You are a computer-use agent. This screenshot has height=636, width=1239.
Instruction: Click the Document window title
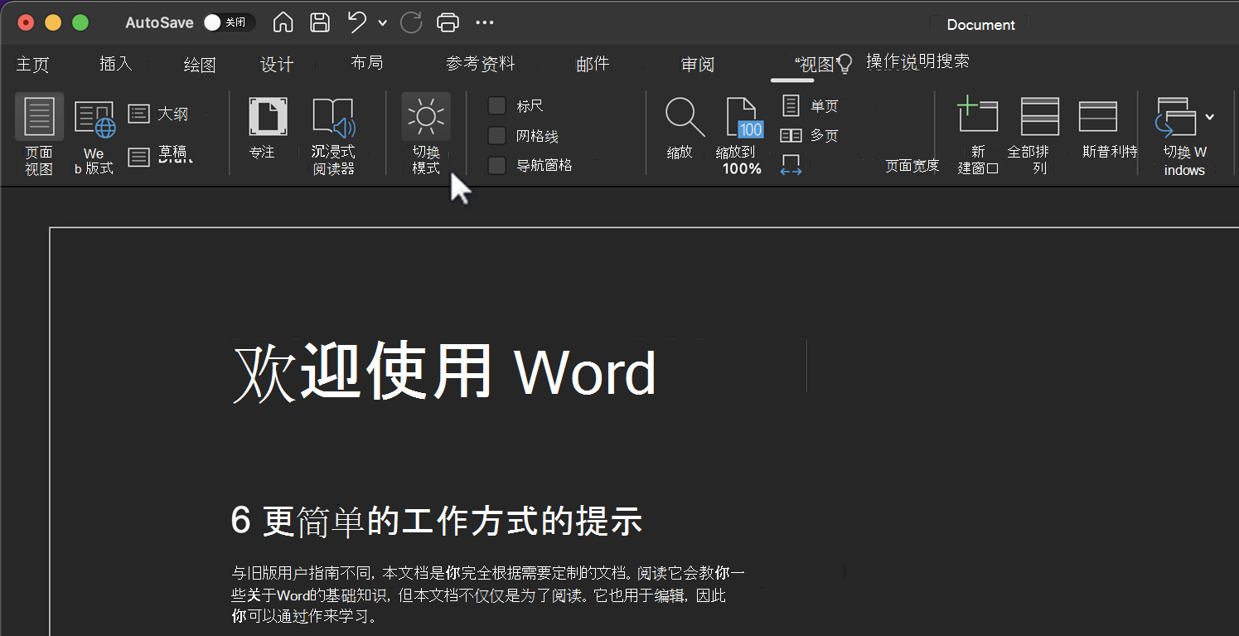pyautogui.click(x=980, y=24)
